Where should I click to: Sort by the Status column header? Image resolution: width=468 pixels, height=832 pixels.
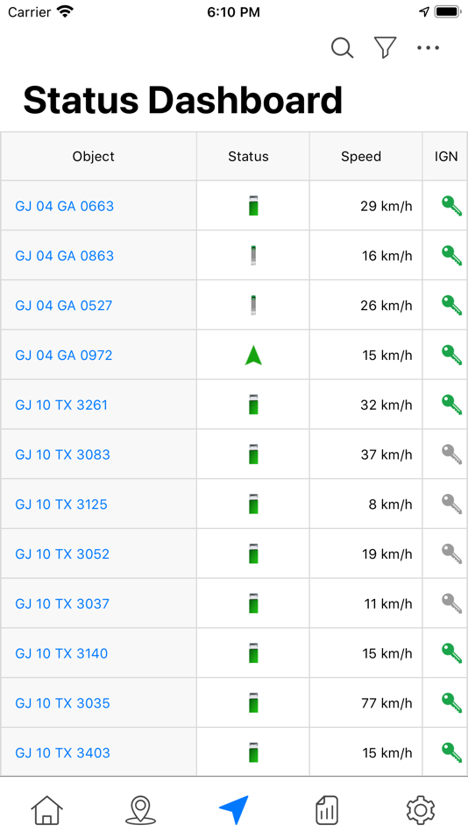253,157
